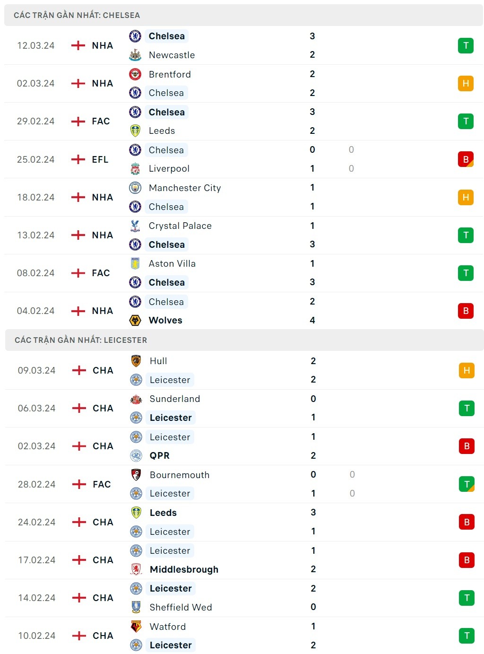This screenshot has width=484, height=654.
Task: Select the QPR team name
Action: tap(159, 455)
